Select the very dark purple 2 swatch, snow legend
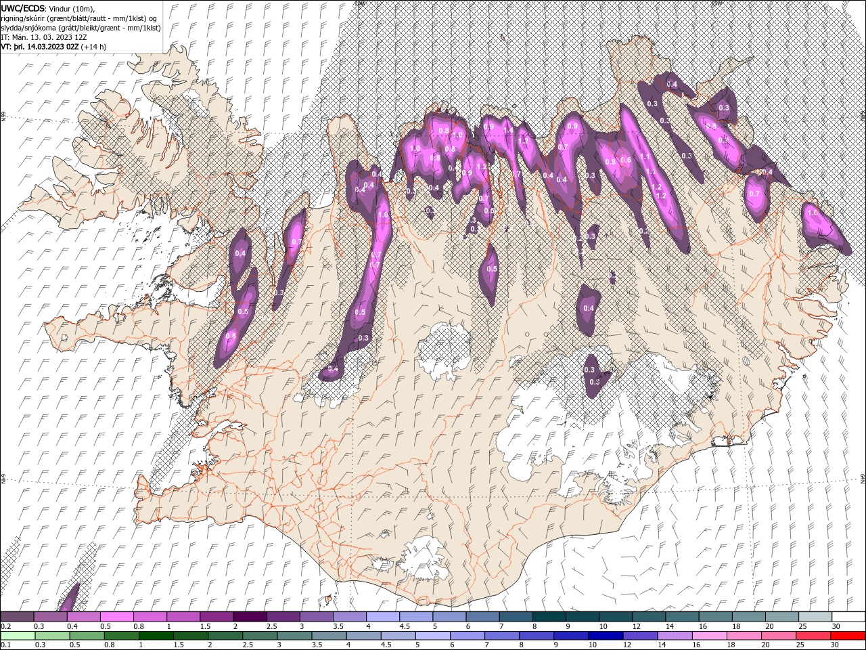This screenshot has height=650, width=866. coord(250,616)
